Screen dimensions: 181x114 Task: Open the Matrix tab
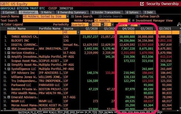(46, 12)
